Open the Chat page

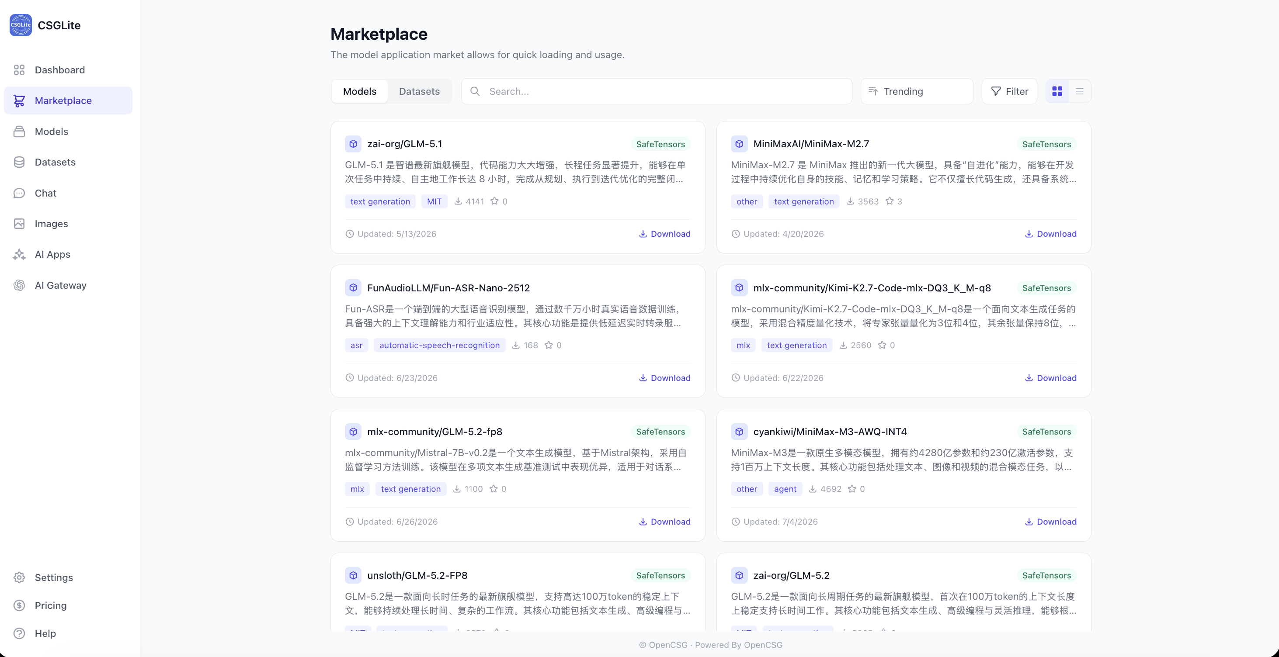click(x=68, y=193)
